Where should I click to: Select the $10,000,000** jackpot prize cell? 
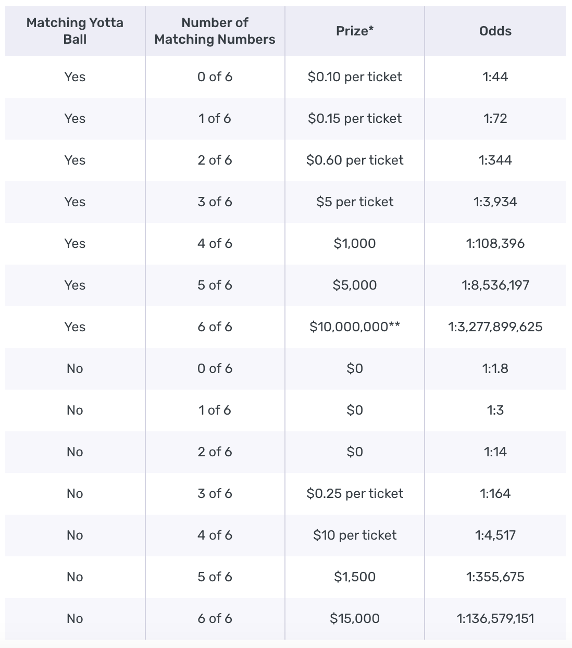click(355, 327)
